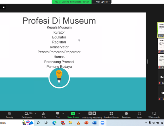Launch Google Chrome from the taskbar

62,123
